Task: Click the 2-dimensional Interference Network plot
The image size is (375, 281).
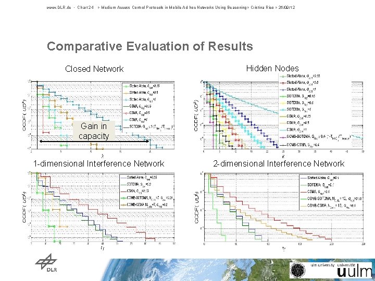Action: [x=284, y=207]
